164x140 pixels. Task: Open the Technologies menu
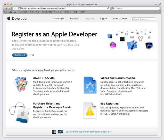click(58, 19)
